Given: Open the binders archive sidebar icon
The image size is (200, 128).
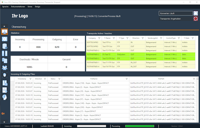Looking at the screenshot, I should point(5,53).
